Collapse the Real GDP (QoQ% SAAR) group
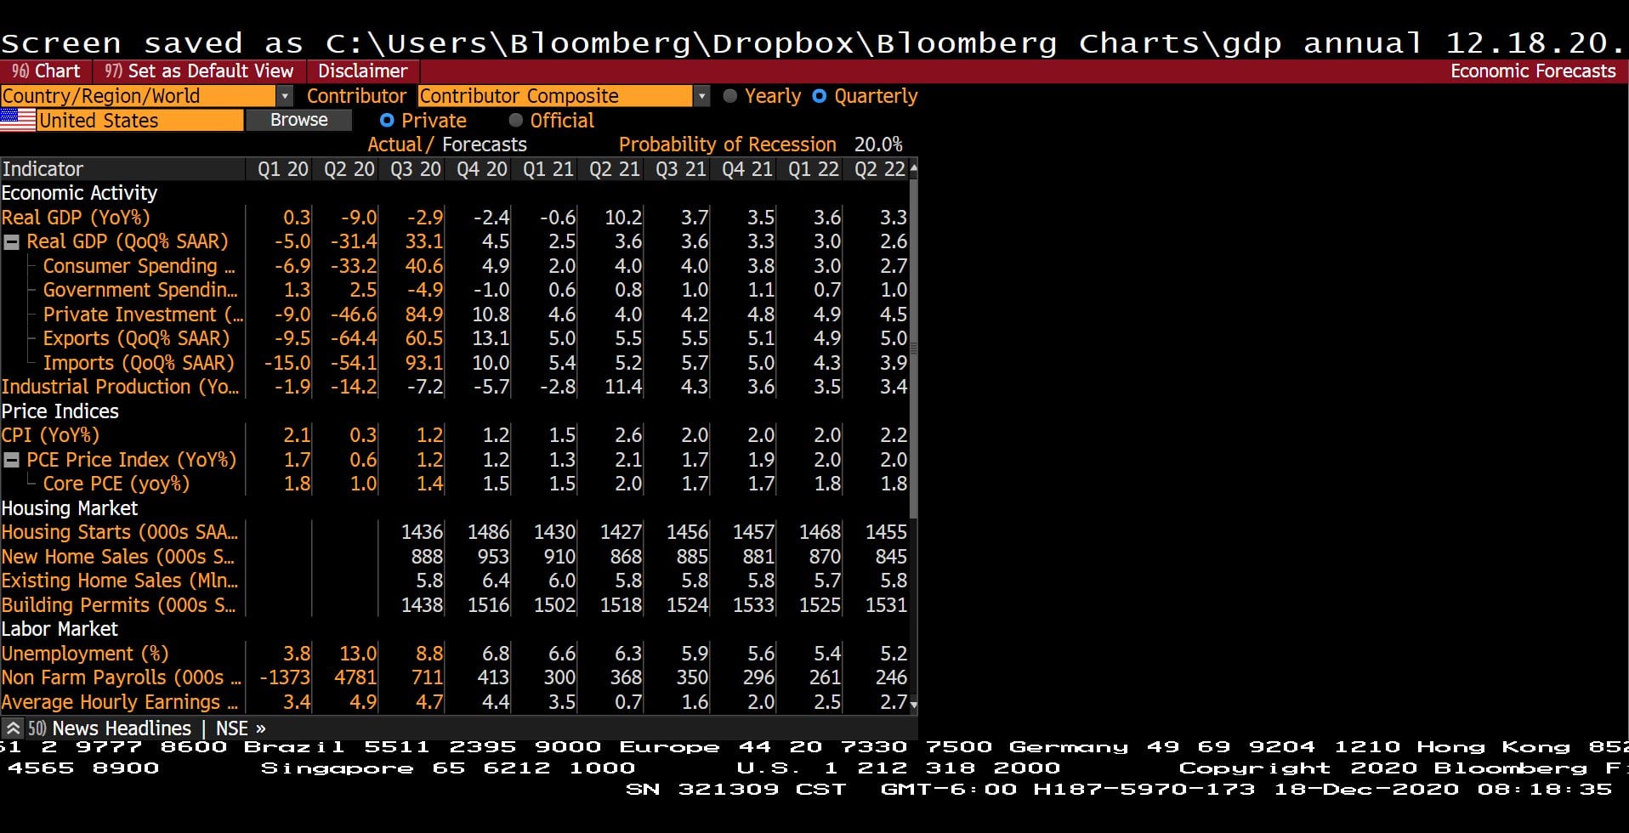Viewport: 1629px width, 833px height. pyautogui.click(x=12, y=242)
